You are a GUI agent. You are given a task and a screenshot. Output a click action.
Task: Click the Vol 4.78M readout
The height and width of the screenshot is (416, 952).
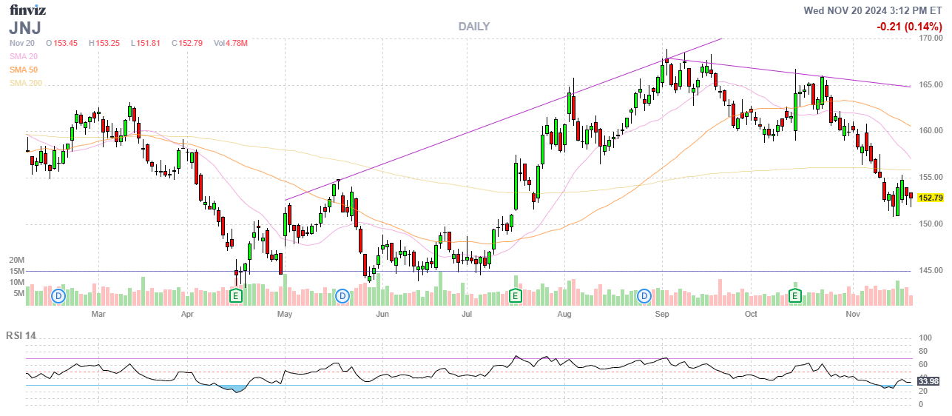pos(230,43)
